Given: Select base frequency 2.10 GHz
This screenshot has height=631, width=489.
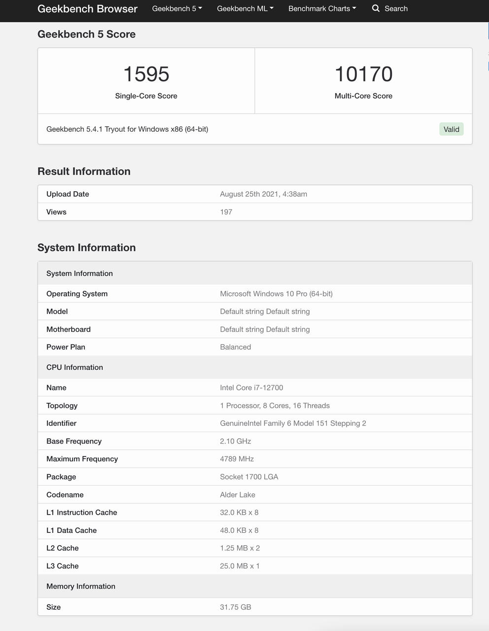Looking at the screenshot, I should coord(235,441).
